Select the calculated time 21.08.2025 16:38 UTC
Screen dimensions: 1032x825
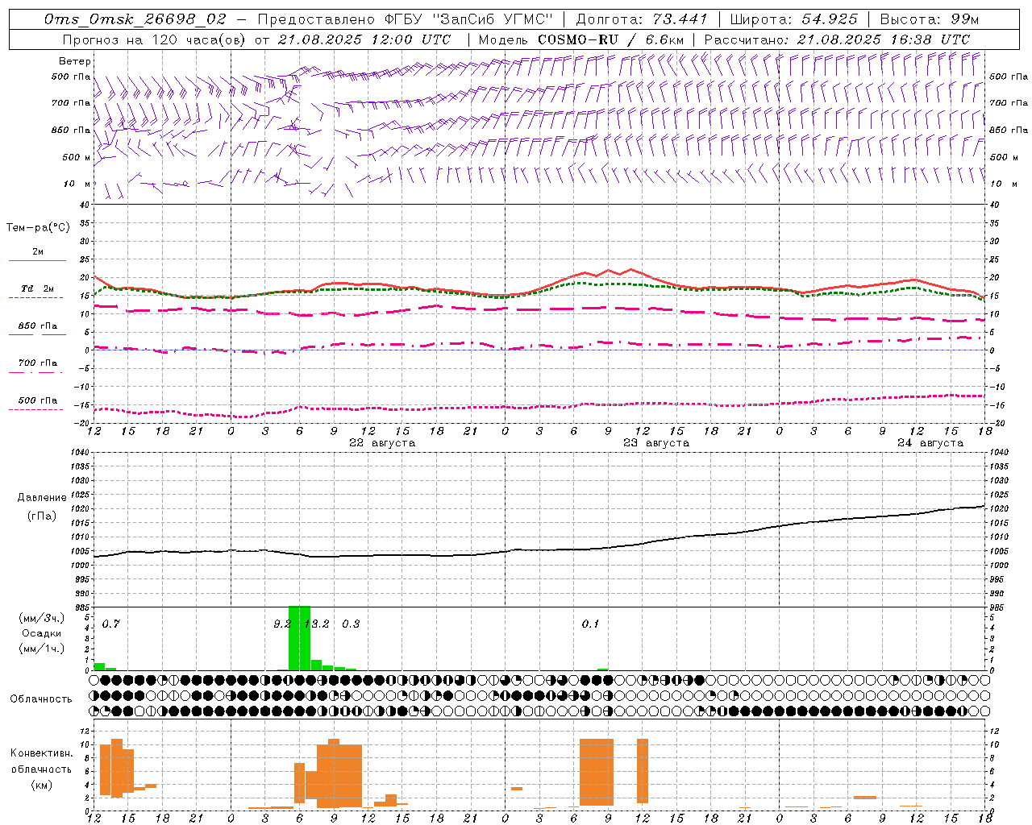coord(884,39)
